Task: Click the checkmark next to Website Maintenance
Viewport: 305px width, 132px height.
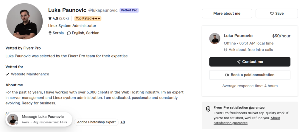Action: coord(7,74)
